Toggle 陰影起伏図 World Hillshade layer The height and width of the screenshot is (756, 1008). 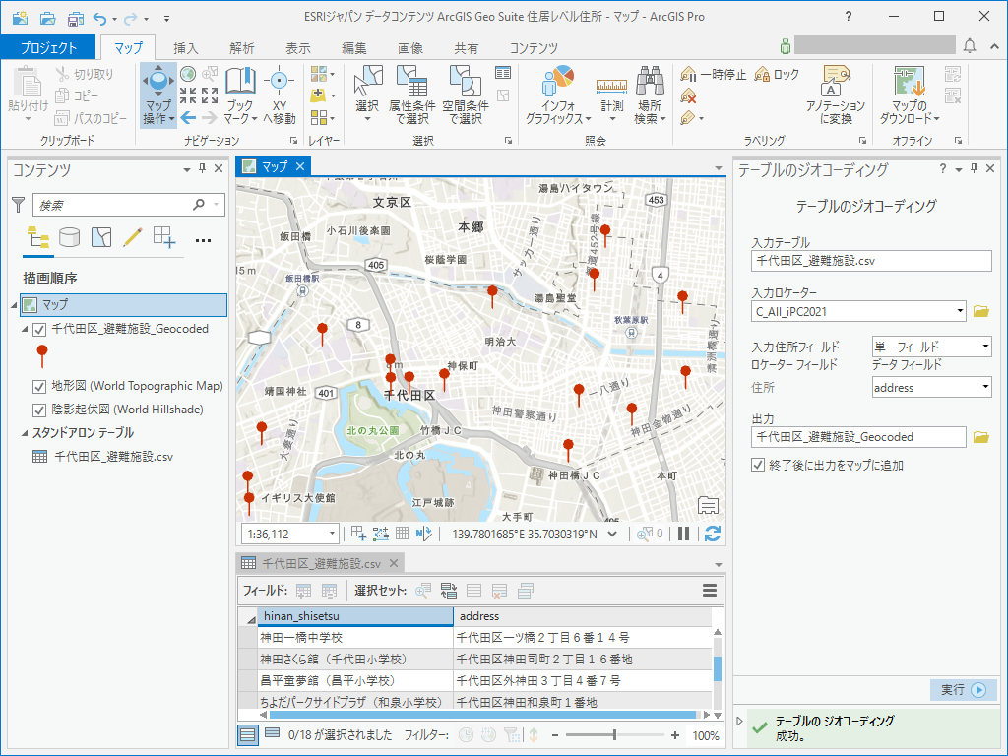tap(39, 409)
